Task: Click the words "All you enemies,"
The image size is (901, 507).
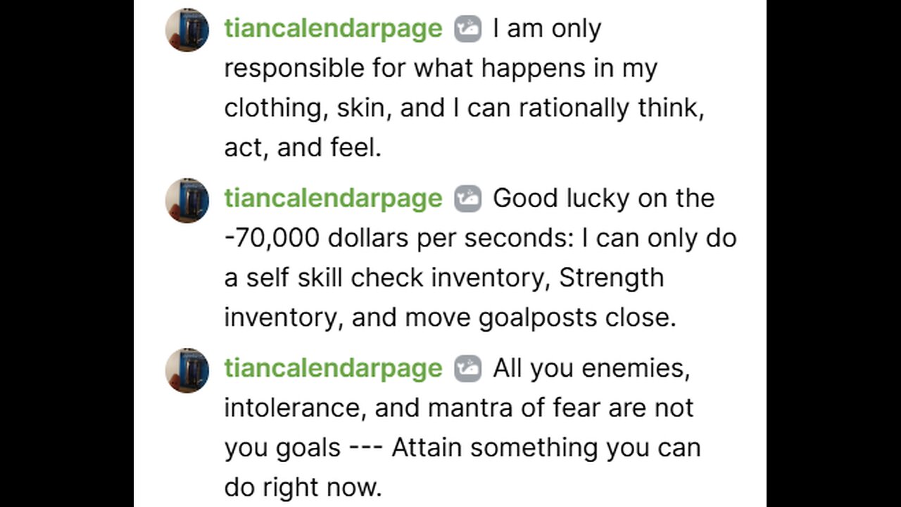Action: pos(591,368)
